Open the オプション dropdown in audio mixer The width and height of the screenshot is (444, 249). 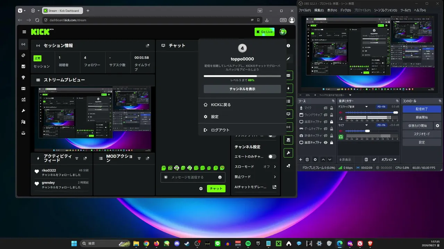point(389,160)
